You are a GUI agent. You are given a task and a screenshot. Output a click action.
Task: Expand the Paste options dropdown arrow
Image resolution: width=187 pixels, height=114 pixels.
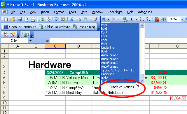[90, 19]
